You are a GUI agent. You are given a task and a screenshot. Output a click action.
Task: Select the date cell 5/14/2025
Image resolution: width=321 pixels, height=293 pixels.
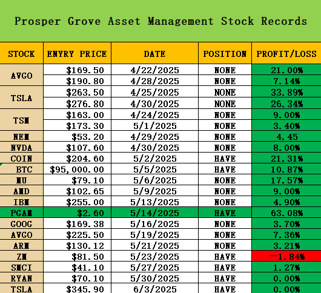point(155,212)
